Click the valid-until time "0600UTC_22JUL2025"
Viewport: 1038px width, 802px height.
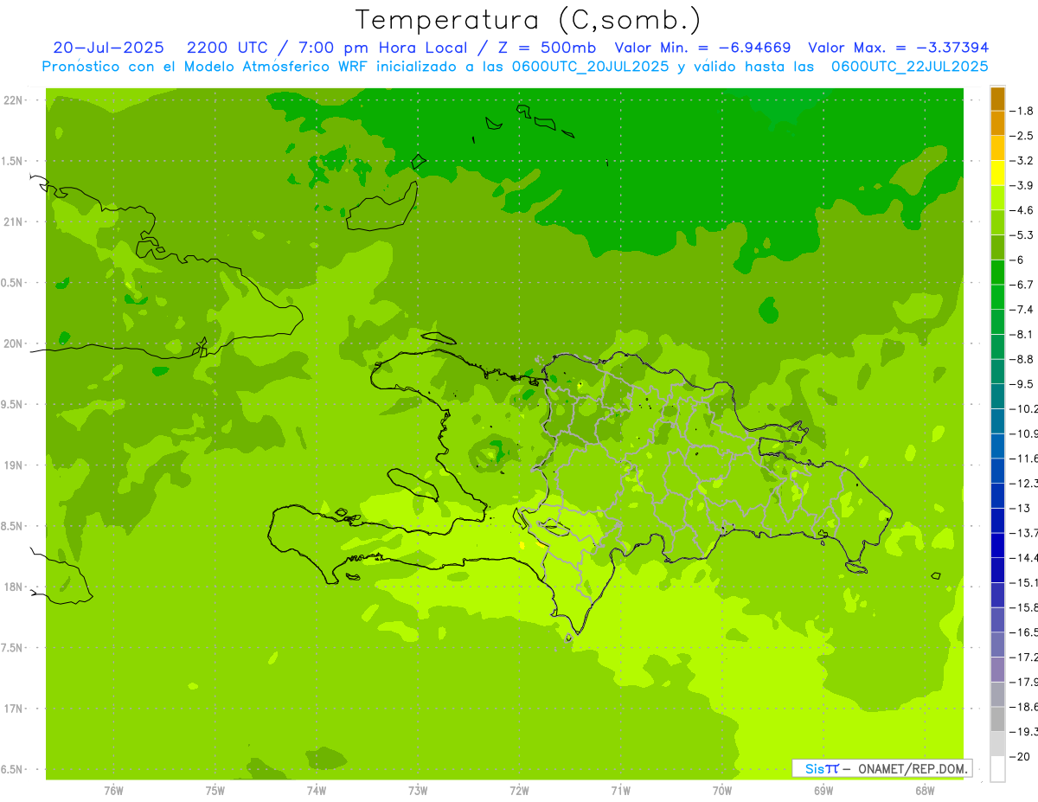(x=909, y=66)
